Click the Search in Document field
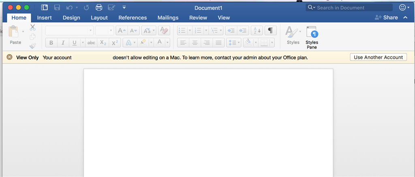 point(352,7)
